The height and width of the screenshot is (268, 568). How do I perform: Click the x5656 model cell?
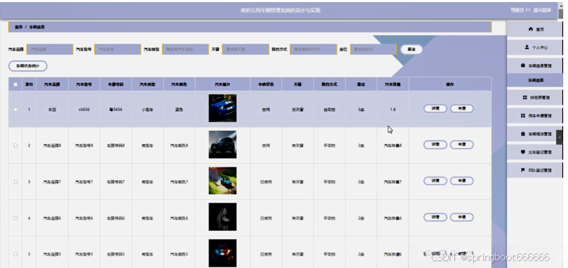pos(84,110)
